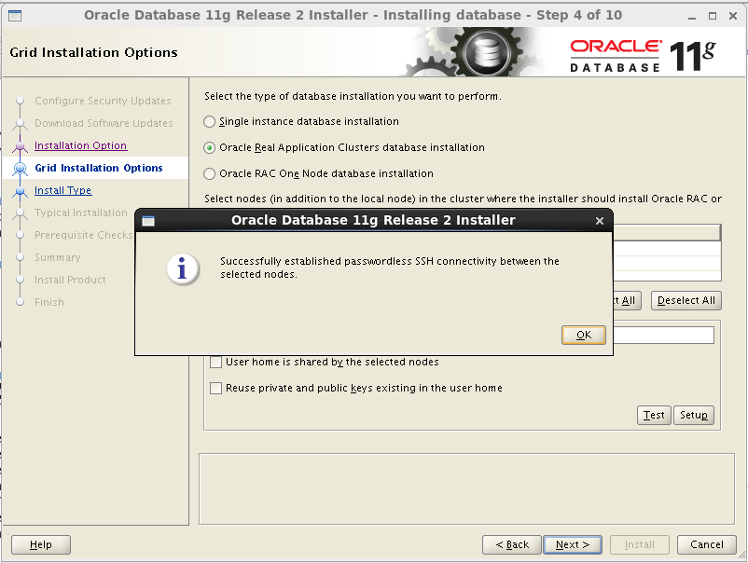Viewport: 748px width, 563px height.
Task: Click the success message text in dialog
Action: coord(389,268)
